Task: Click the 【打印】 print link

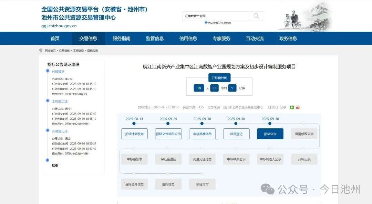Action: pyautogui.click(x=272, y=107)
